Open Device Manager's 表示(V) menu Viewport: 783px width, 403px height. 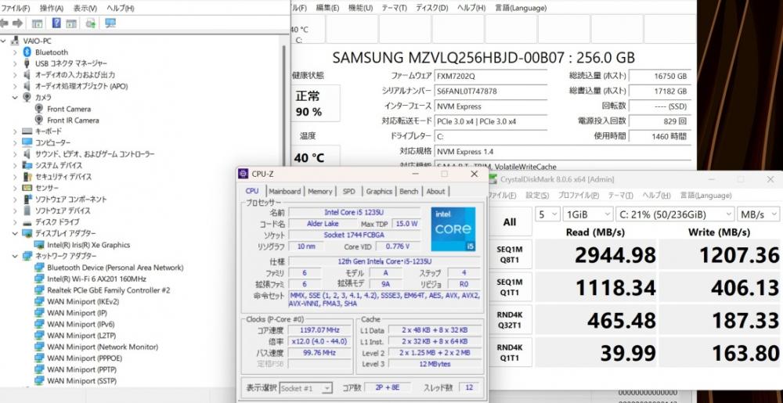[85, 9]
